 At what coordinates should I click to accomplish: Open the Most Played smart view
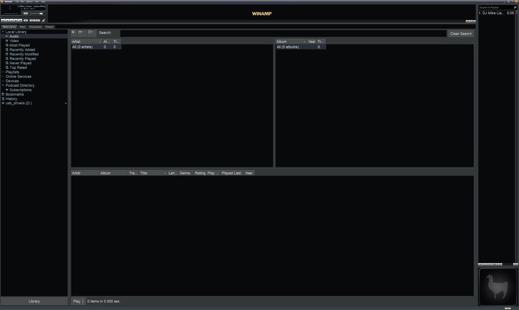click(20, 45)
